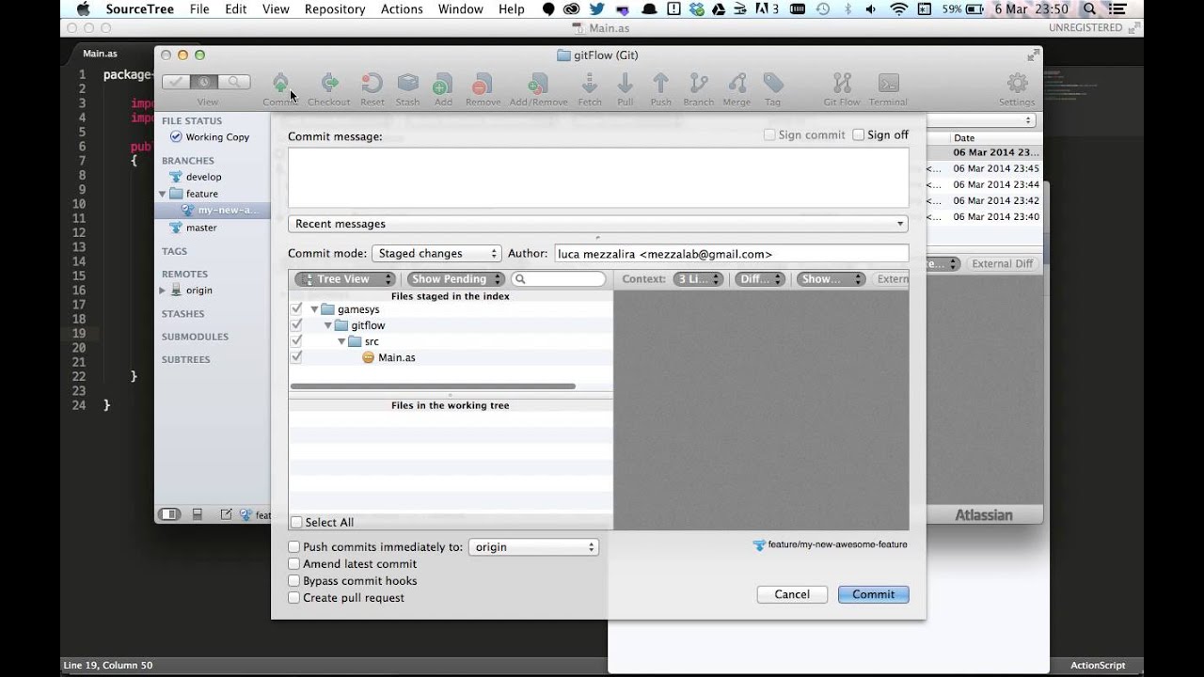
Task: Open Spotlight search in macOS menu bar
Action: (1089, 9)
